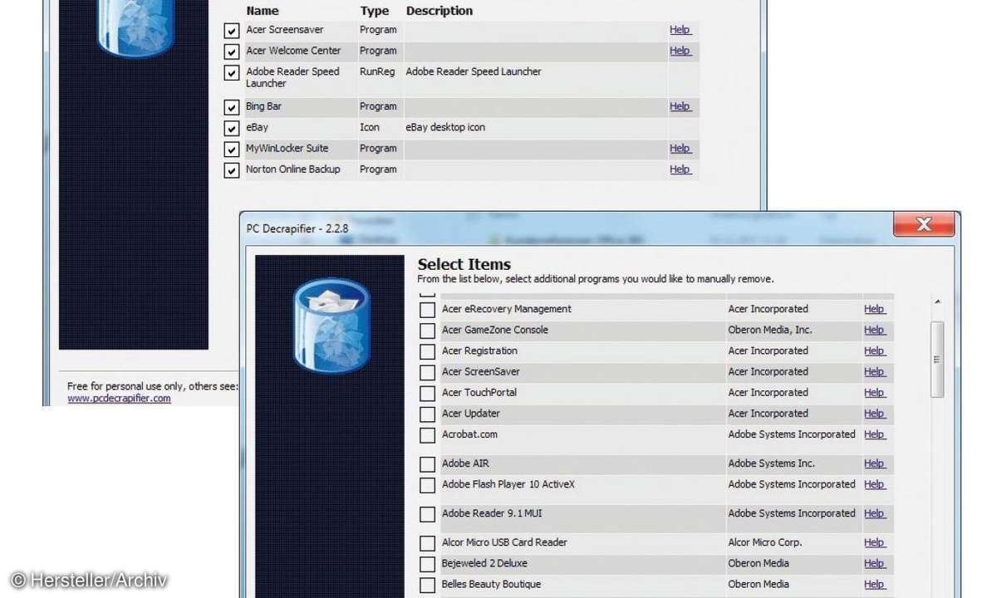This screenshot has width=997, height=598.
Task: Open Help link for Acer TouchPortal
Action: click(875, 392)
